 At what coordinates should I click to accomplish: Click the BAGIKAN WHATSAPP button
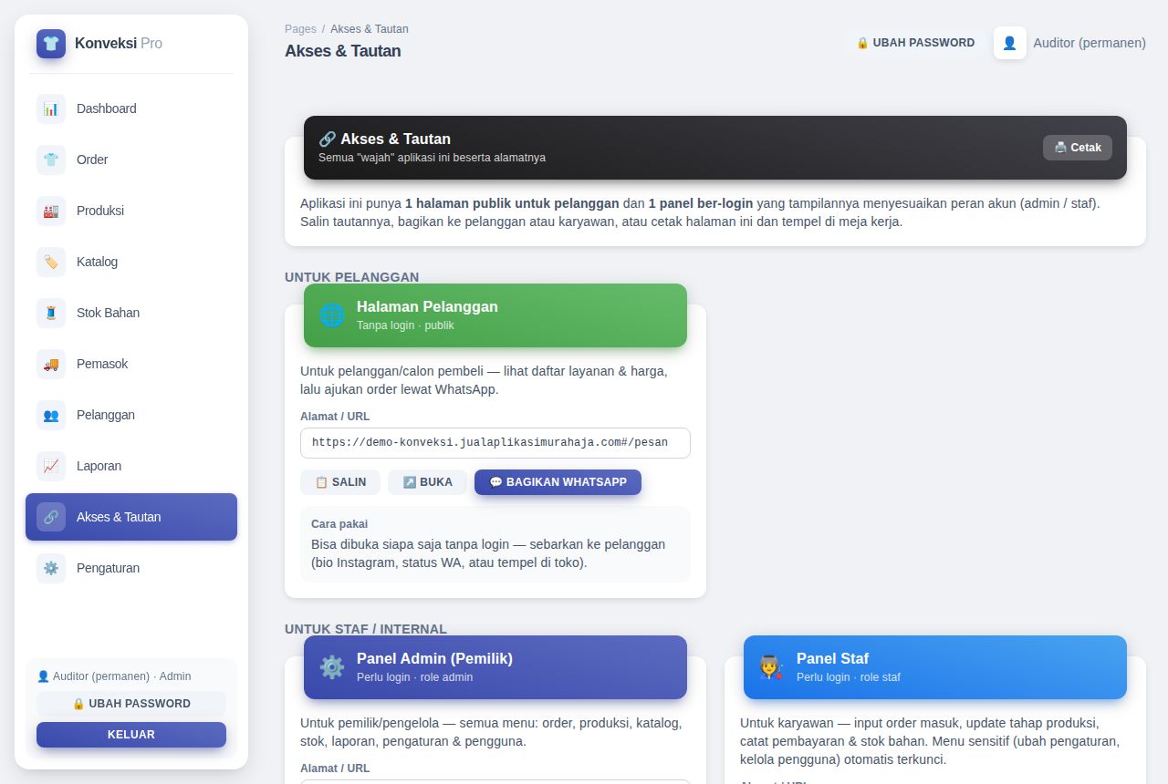(558, 482)
